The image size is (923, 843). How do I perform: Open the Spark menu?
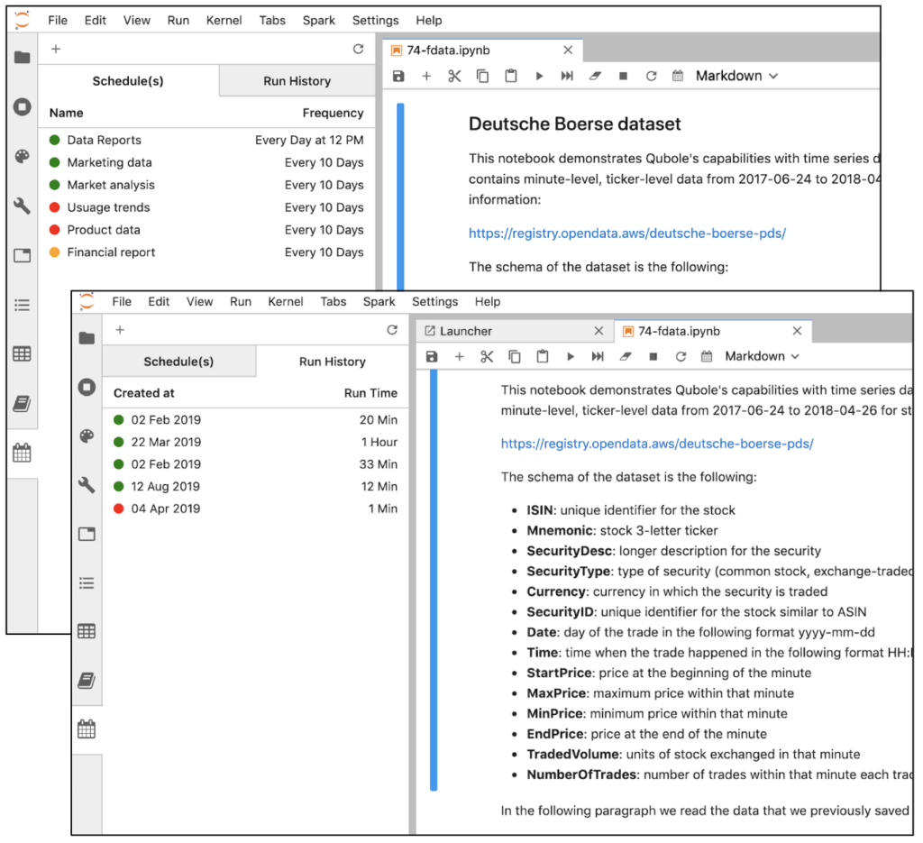tap(379, 301)
